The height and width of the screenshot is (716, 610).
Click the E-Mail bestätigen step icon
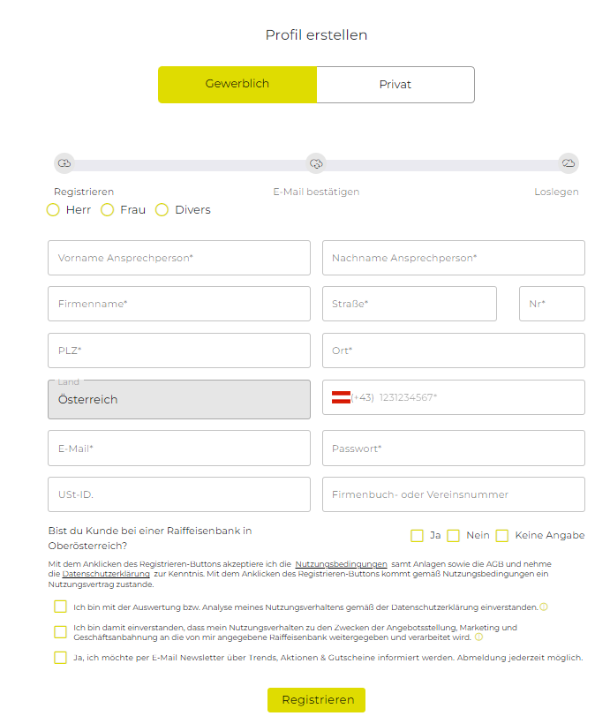[316, 163]
